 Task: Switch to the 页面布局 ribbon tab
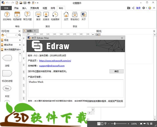click(35, 8)
